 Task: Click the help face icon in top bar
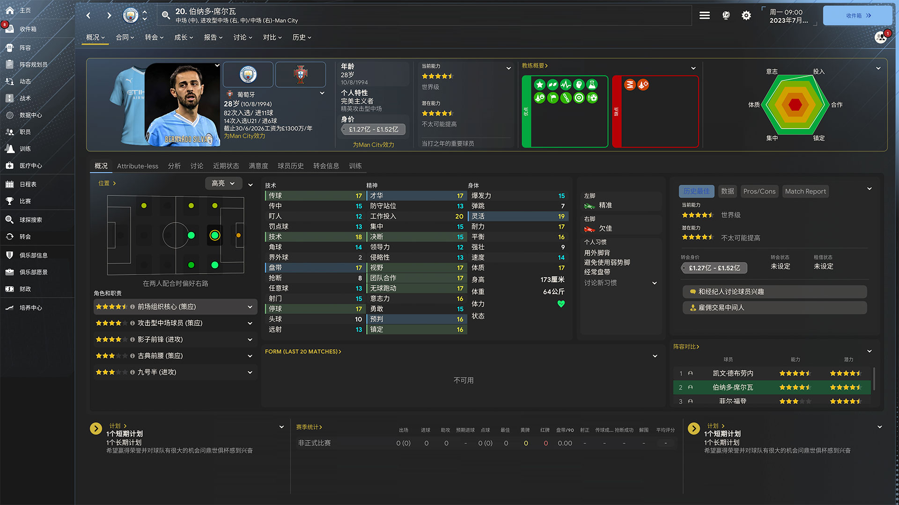[726, 15]
